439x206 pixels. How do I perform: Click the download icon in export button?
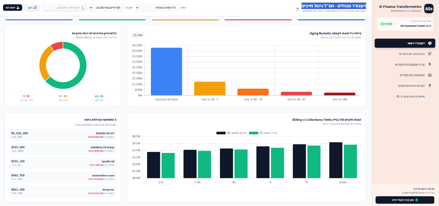point(18,8)
